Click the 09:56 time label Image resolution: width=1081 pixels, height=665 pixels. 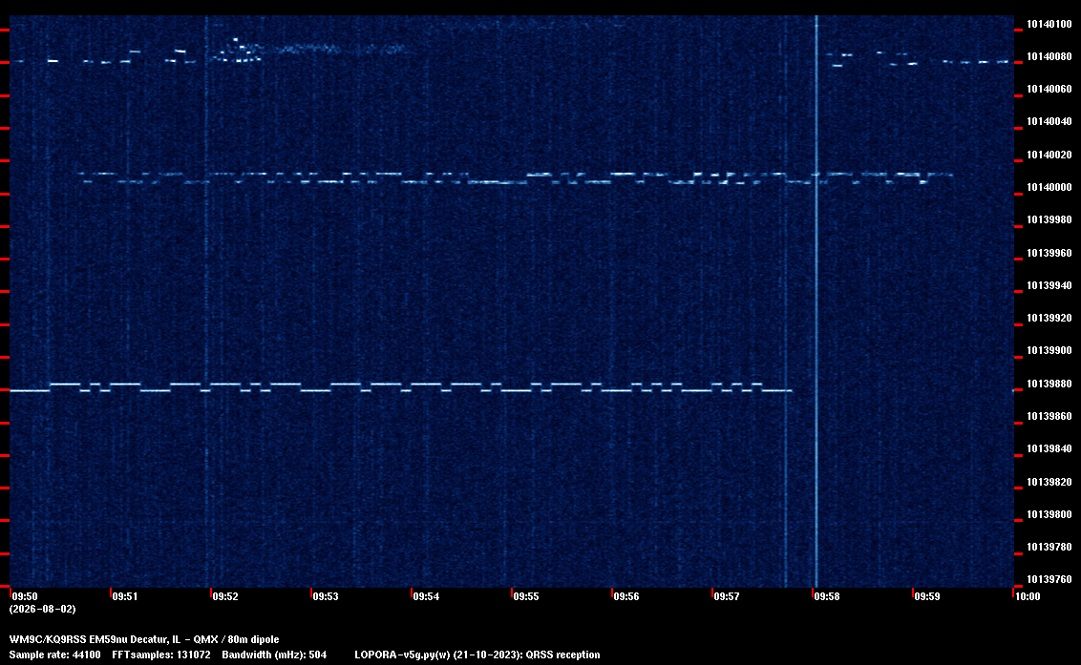click(626, 596)
